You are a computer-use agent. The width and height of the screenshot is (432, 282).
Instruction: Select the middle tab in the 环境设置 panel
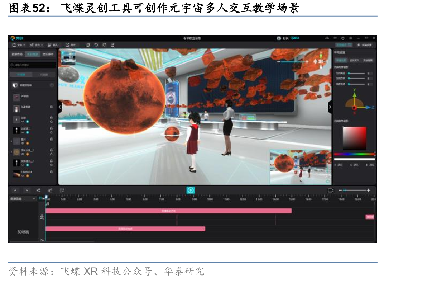click(354, 60)
